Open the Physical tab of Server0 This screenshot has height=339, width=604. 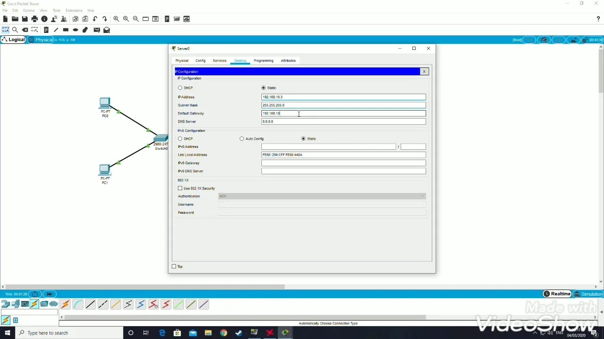(182, 61)
